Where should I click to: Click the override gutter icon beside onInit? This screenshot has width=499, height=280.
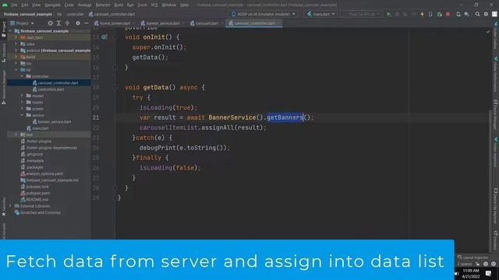click(x=104, y=37)
